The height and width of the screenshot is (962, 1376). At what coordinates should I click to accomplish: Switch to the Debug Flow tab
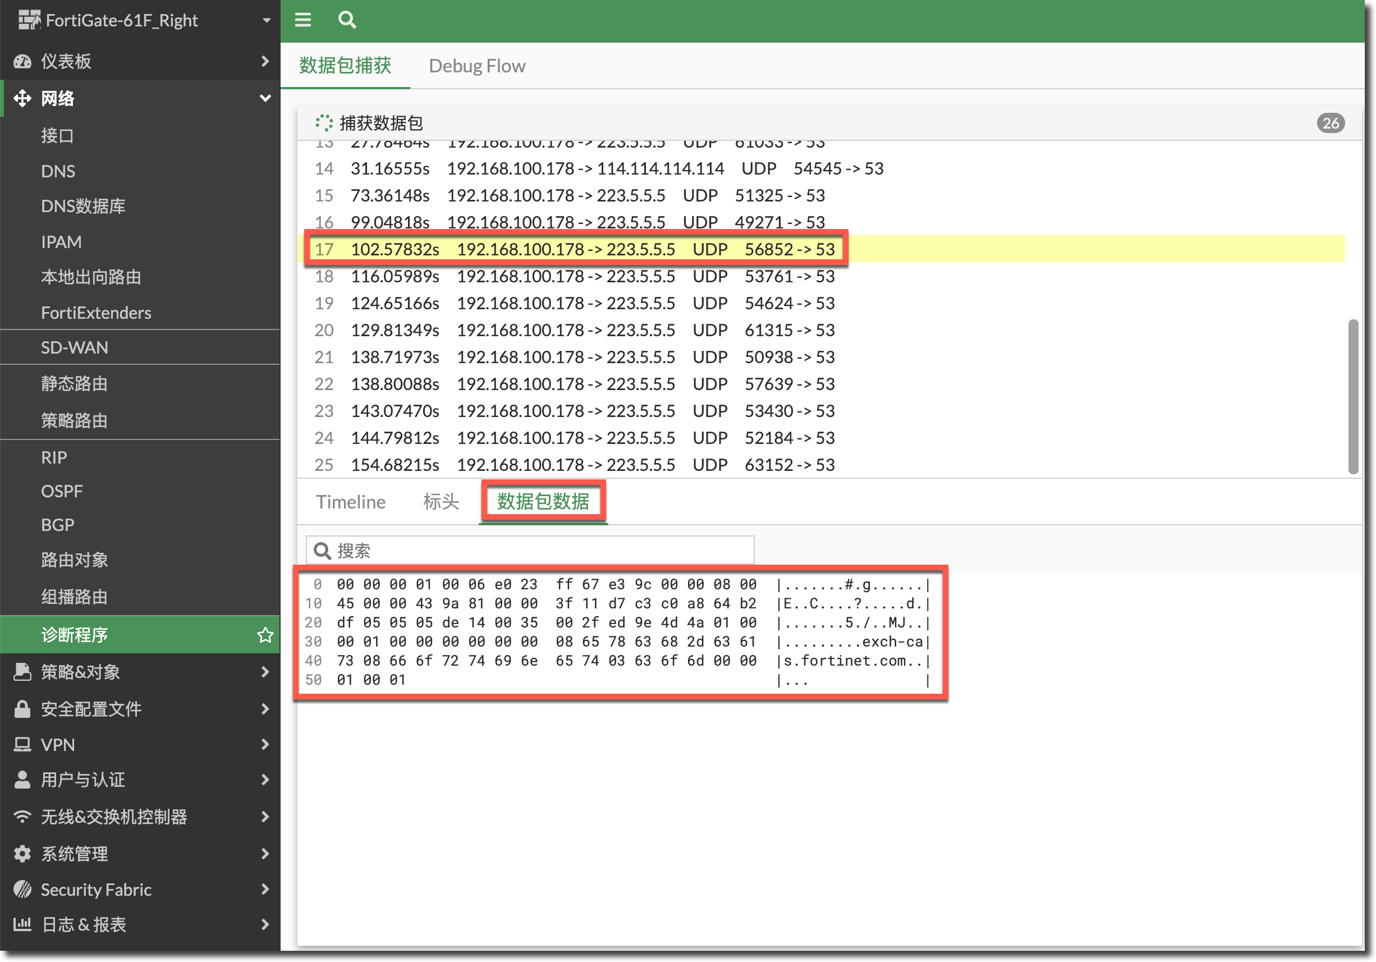pos(477,66)
